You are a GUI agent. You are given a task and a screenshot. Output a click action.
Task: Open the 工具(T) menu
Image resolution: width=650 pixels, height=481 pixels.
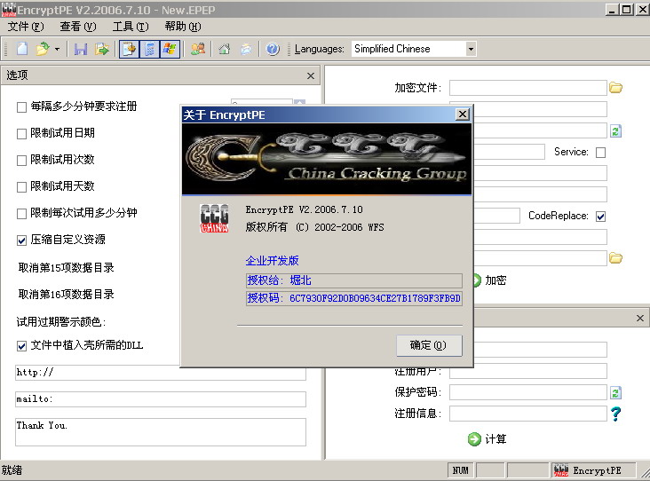(131, 27)
